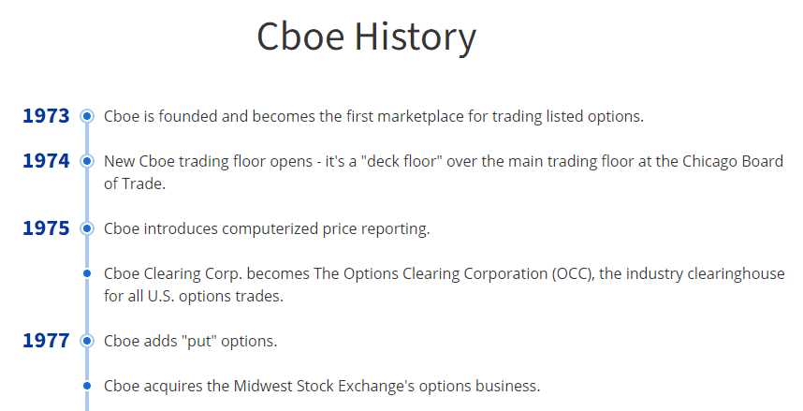The height and width of the screenshot is (411, 803).
Task: Click the 1974 year label
Action: pos(46,161)
